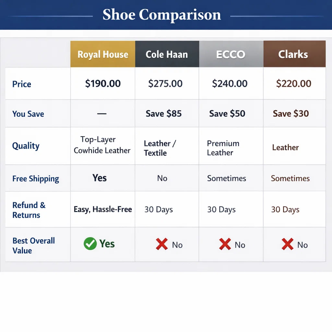This screenshot has width=332, height=332.
Task: Click the Easy, Hassle-Free returns cell
Action: tap(103, 209)
